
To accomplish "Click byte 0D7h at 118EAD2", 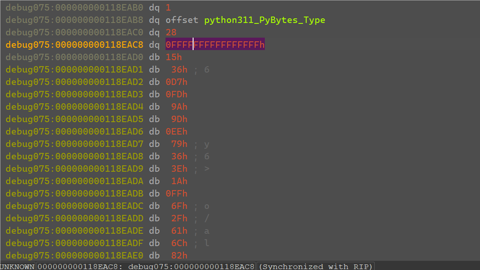I will 177,82.
